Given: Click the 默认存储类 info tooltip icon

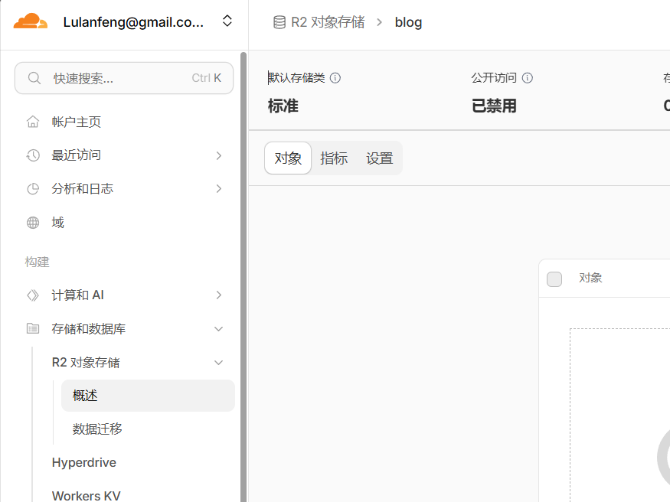Looking at the screenshot, I should pyautogui.click(x=337, y=77).
